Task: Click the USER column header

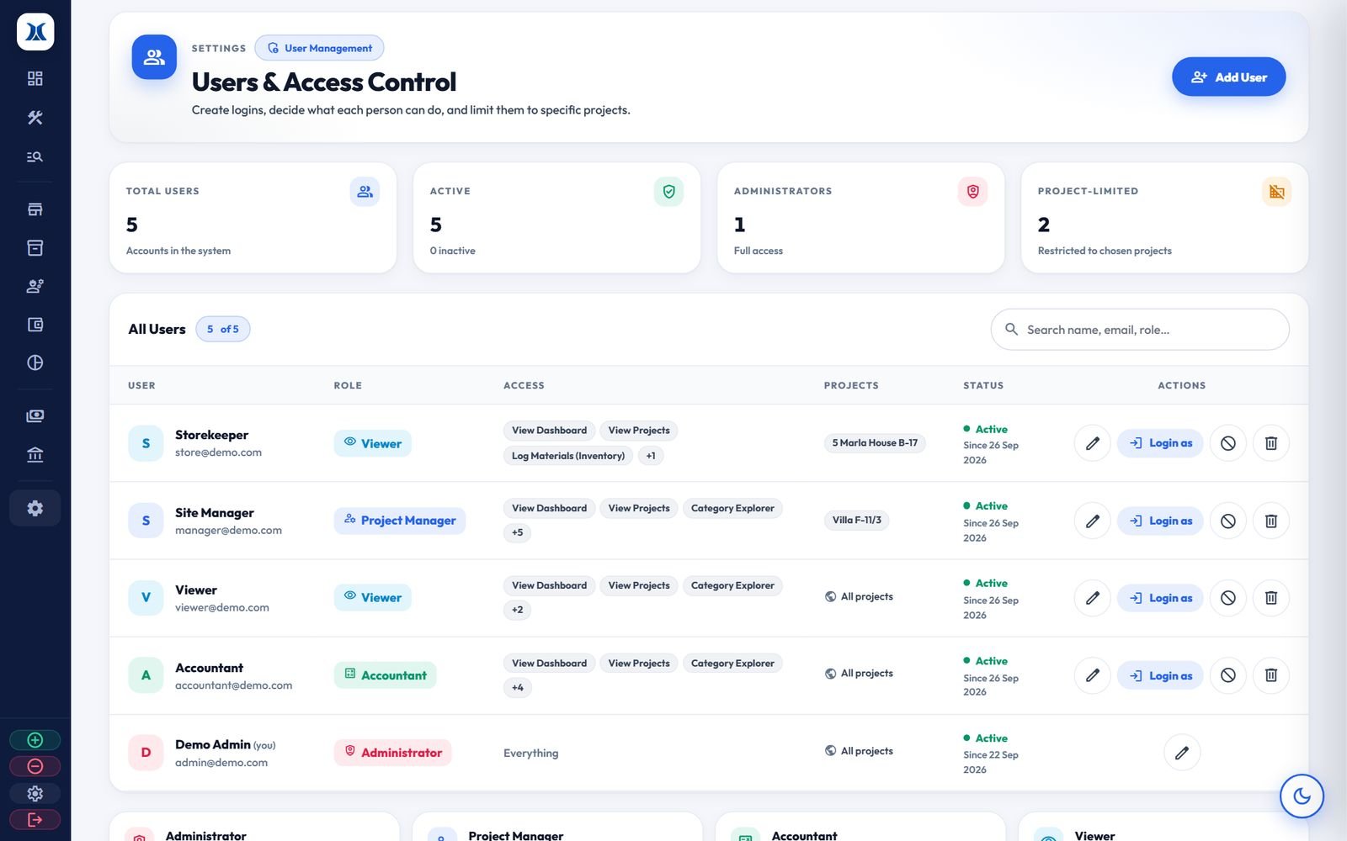Action: 141,385
